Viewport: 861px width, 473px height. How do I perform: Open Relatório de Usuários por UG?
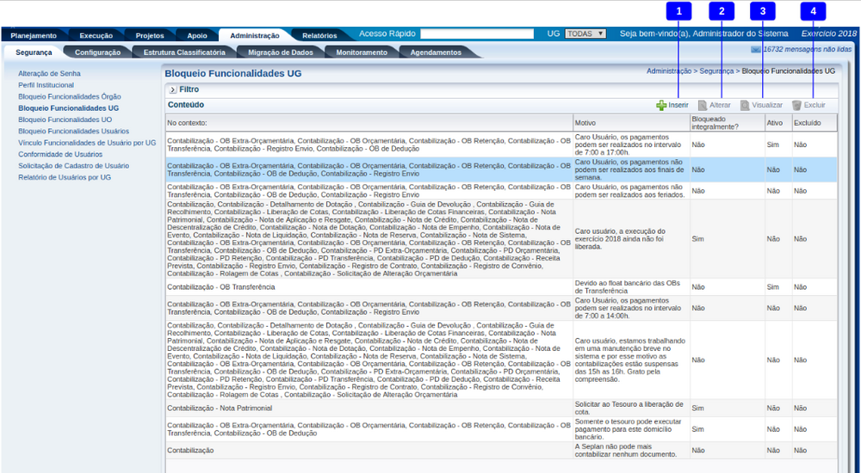click(65, 177)
